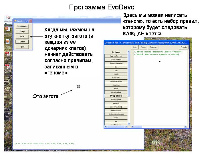
Task: Click the code editor scroll-left arrow
Action: pos(132,127)
